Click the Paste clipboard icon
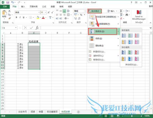This screenshot has height=118, width=153. (4, 13)
